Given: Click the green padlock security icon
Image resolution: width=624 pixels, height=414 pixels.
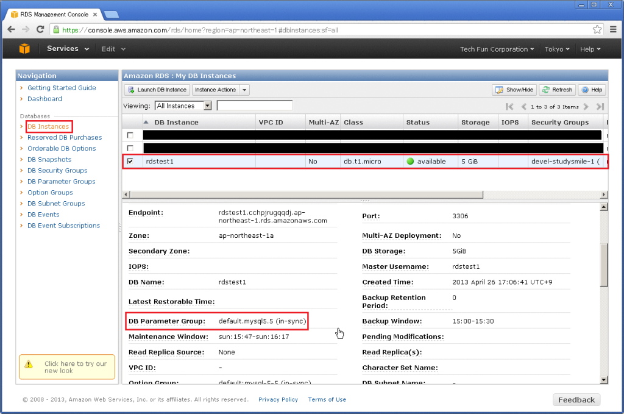Looking at the screenshot, I should [56, 30].
